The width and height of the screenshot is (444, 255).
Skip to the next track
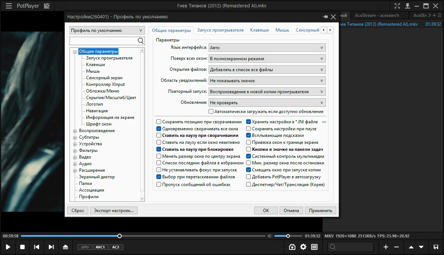tap(51, 247)
